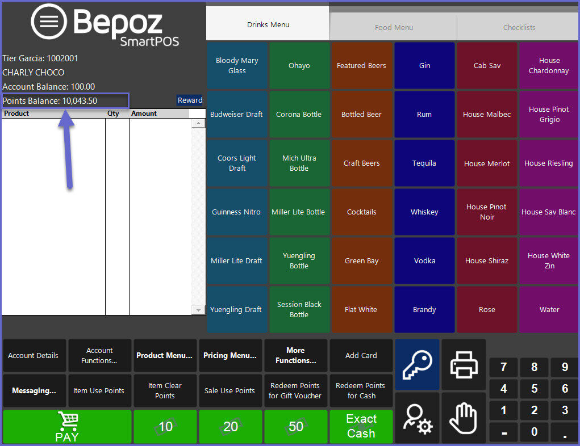Select Item Use Points

coord(99,390)
